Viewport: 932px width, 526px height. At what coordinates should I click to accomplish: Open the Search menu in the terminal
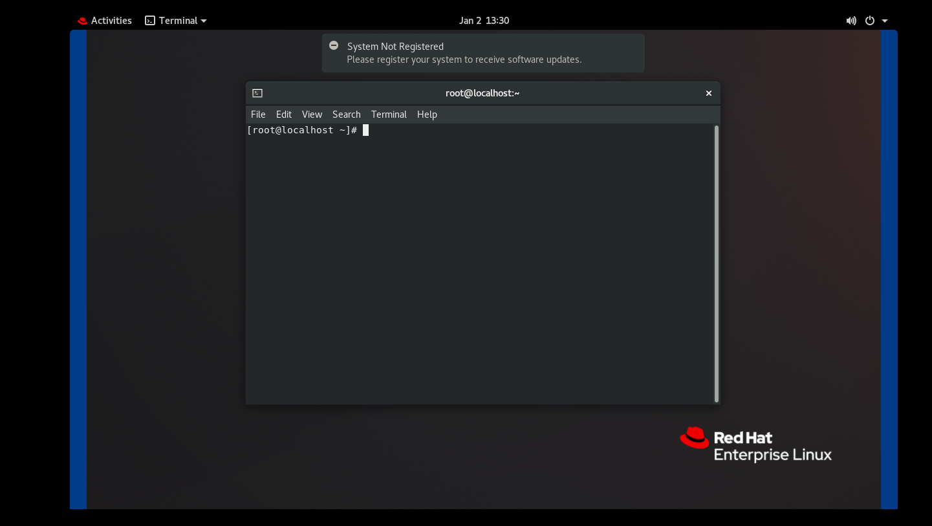click(x=346, y=114)
